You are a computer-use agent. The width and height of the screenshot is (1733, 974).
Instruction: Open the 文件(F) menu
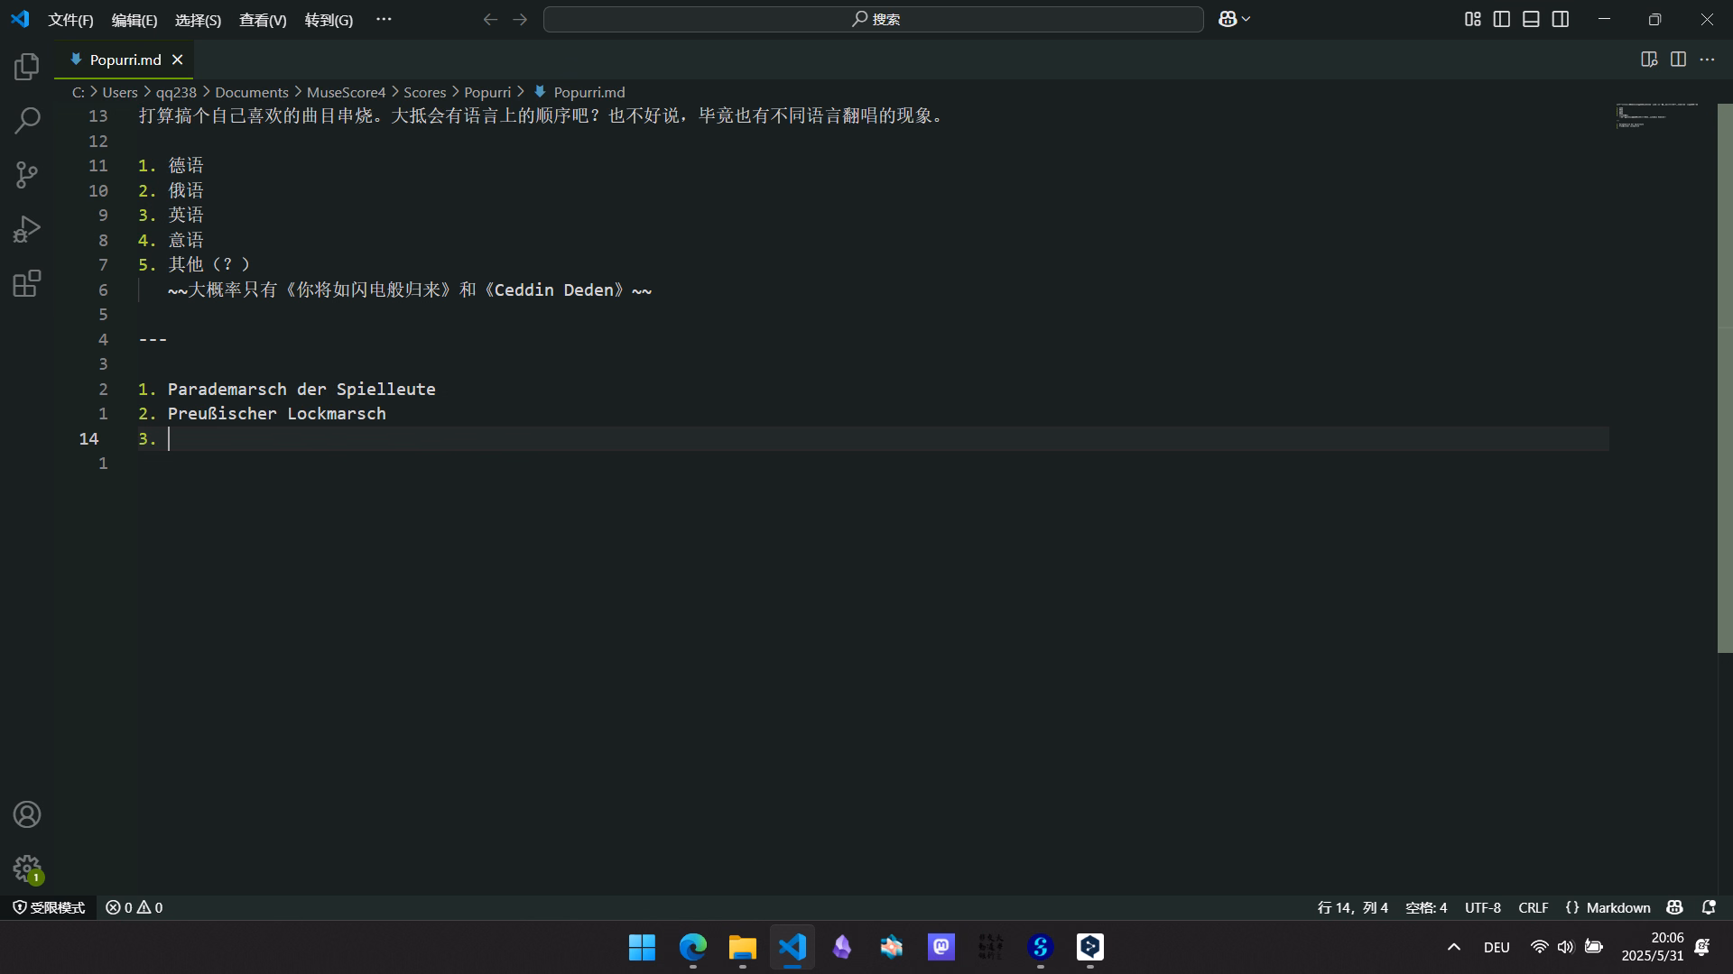coord(70,20)
